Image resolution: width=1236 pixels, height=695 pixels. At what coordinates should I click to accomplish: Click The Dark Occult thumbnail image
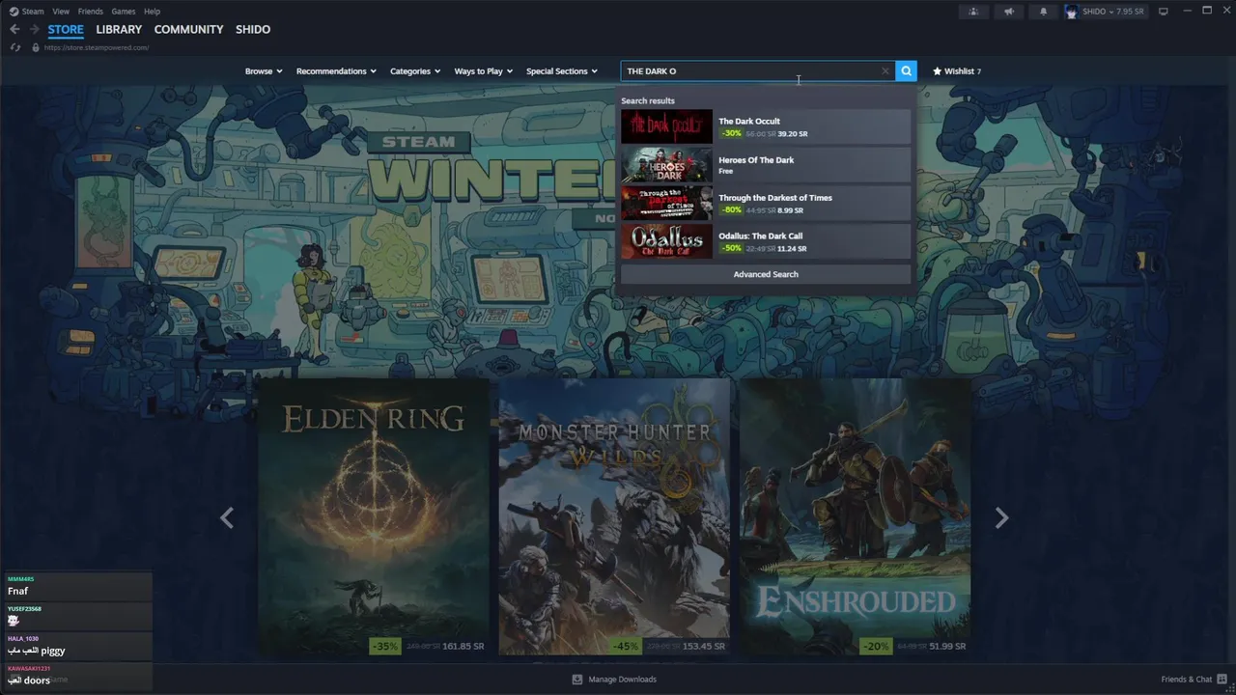(x=666, y=126)
